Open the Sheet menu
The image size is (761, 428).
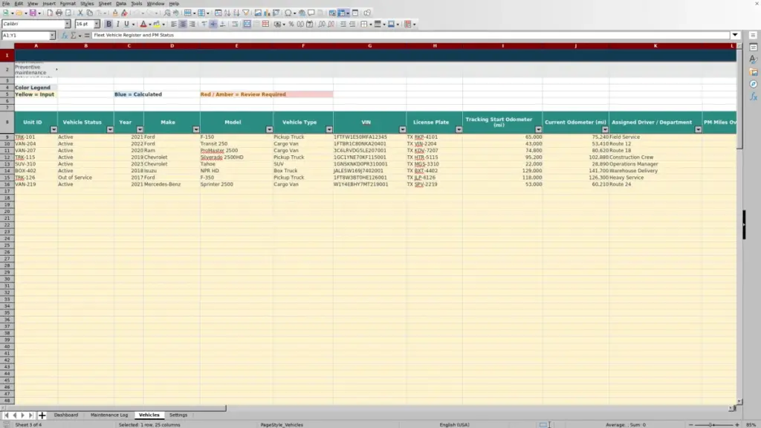click(x=105, y=4)
